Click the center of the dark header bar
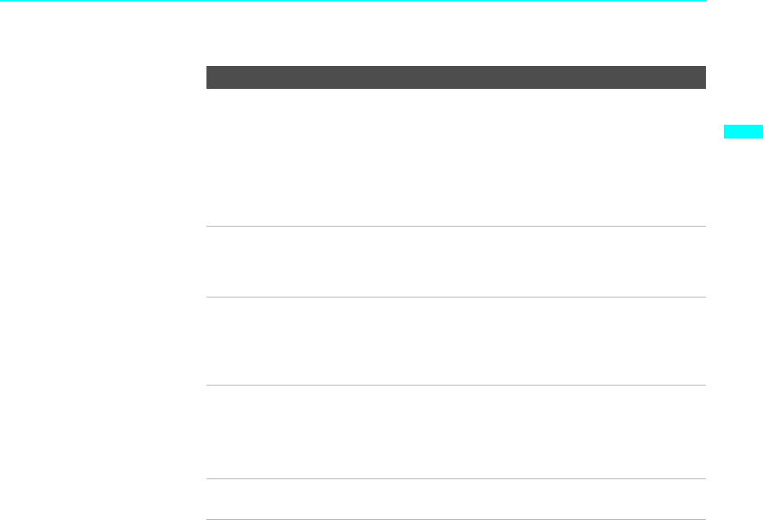Screen dimensions: 763x520 coord(455,77)
